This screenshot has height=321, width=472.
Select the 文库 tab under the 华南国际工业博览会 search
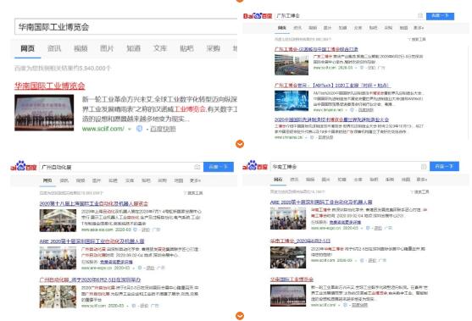point(160,48)
